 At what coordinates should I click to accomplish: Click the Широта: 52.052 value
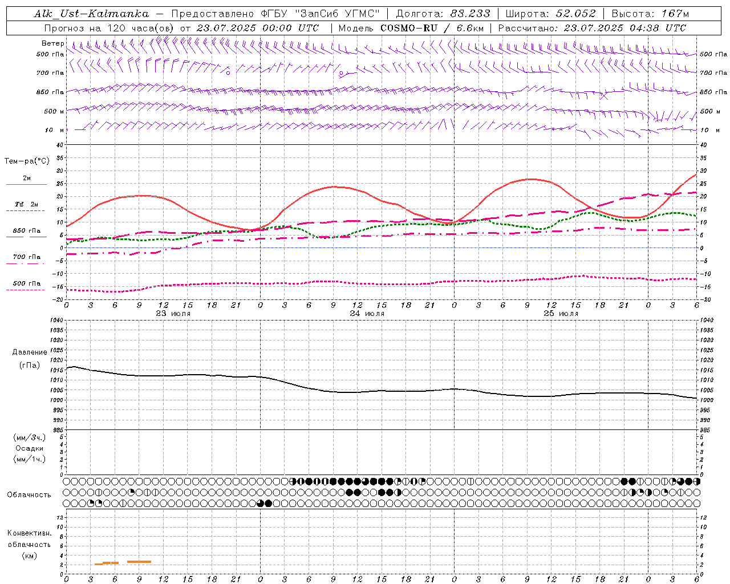[x=551, y=14]
